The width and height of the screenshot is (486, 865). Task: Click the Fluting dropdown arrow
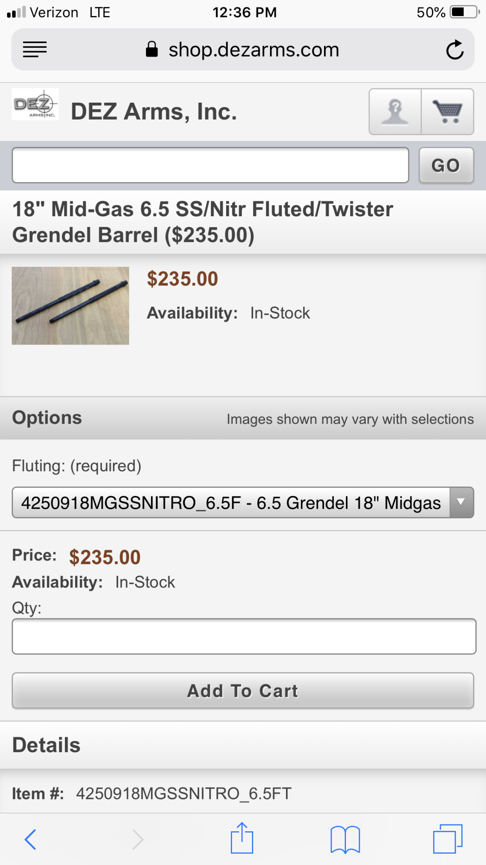point(462,503)
